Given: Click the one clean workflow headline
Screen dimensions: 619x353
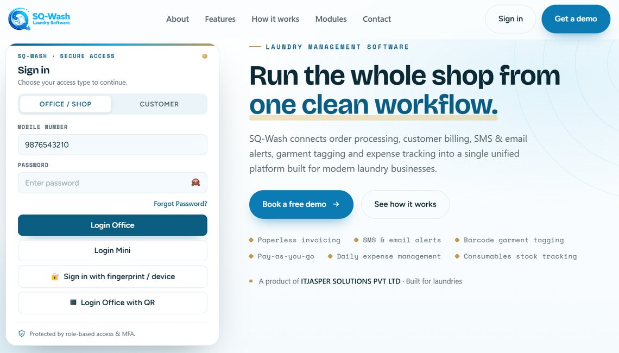Looking at the screenshot, I should pos(374,105).
